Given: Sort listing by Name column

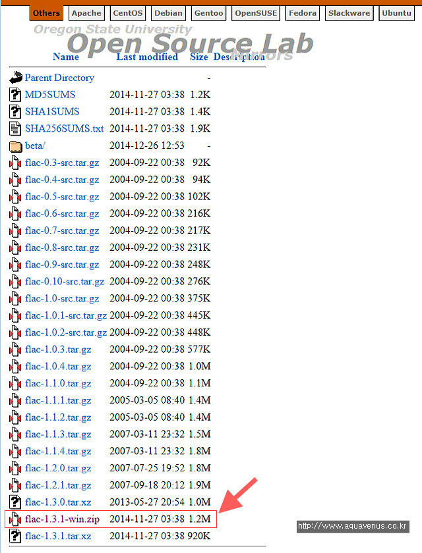Looking at the screenshot, I should click(66, 57).
